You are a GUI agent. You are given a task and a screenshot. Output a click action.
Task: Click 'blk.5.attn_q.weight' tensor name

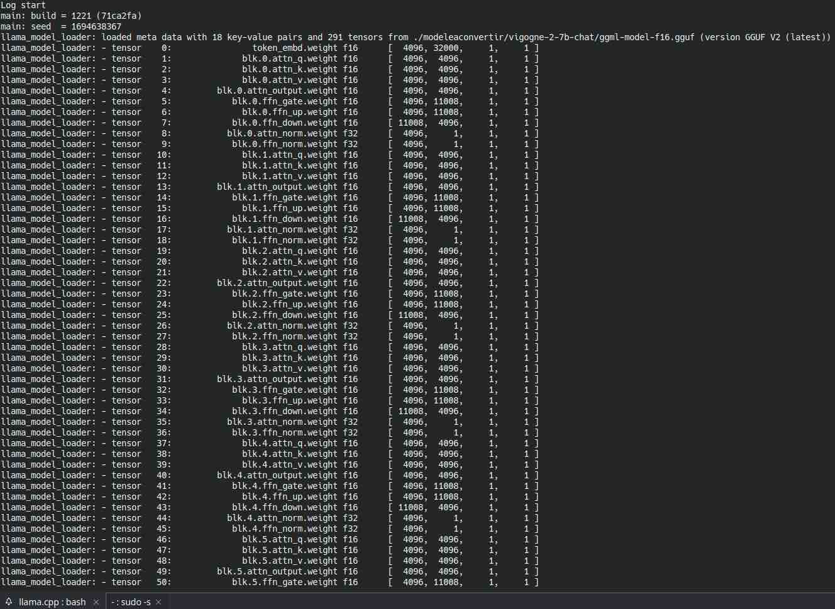point(290,539)
